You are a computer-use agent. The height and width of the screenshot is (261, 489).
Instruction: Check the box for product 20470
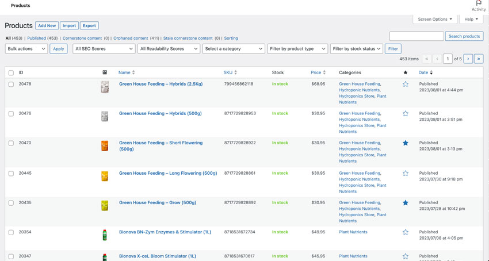click(12, 143)
